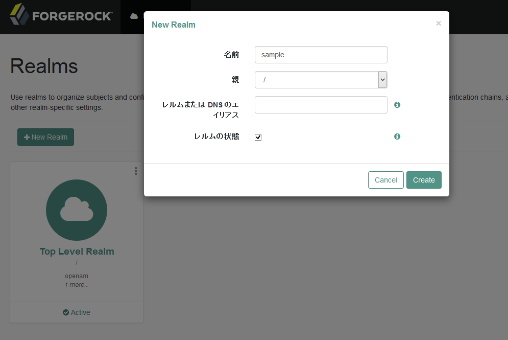Click the cloud icon in top navigation bar

click(134, 16)
